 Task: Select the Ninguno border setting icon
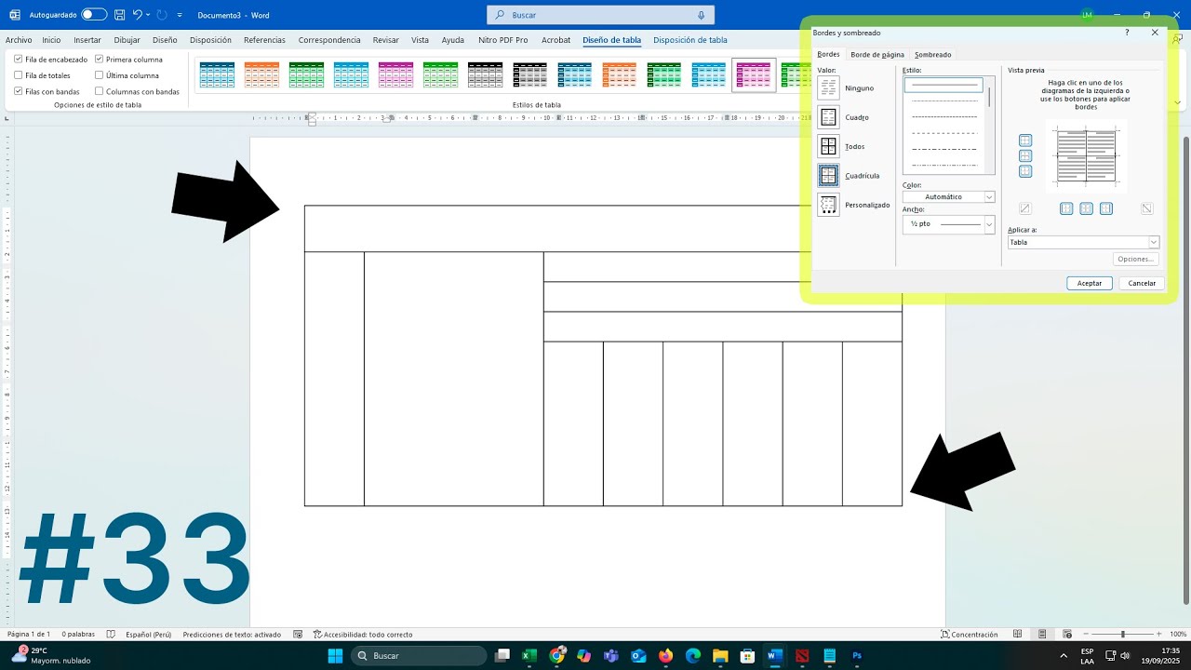828,87
